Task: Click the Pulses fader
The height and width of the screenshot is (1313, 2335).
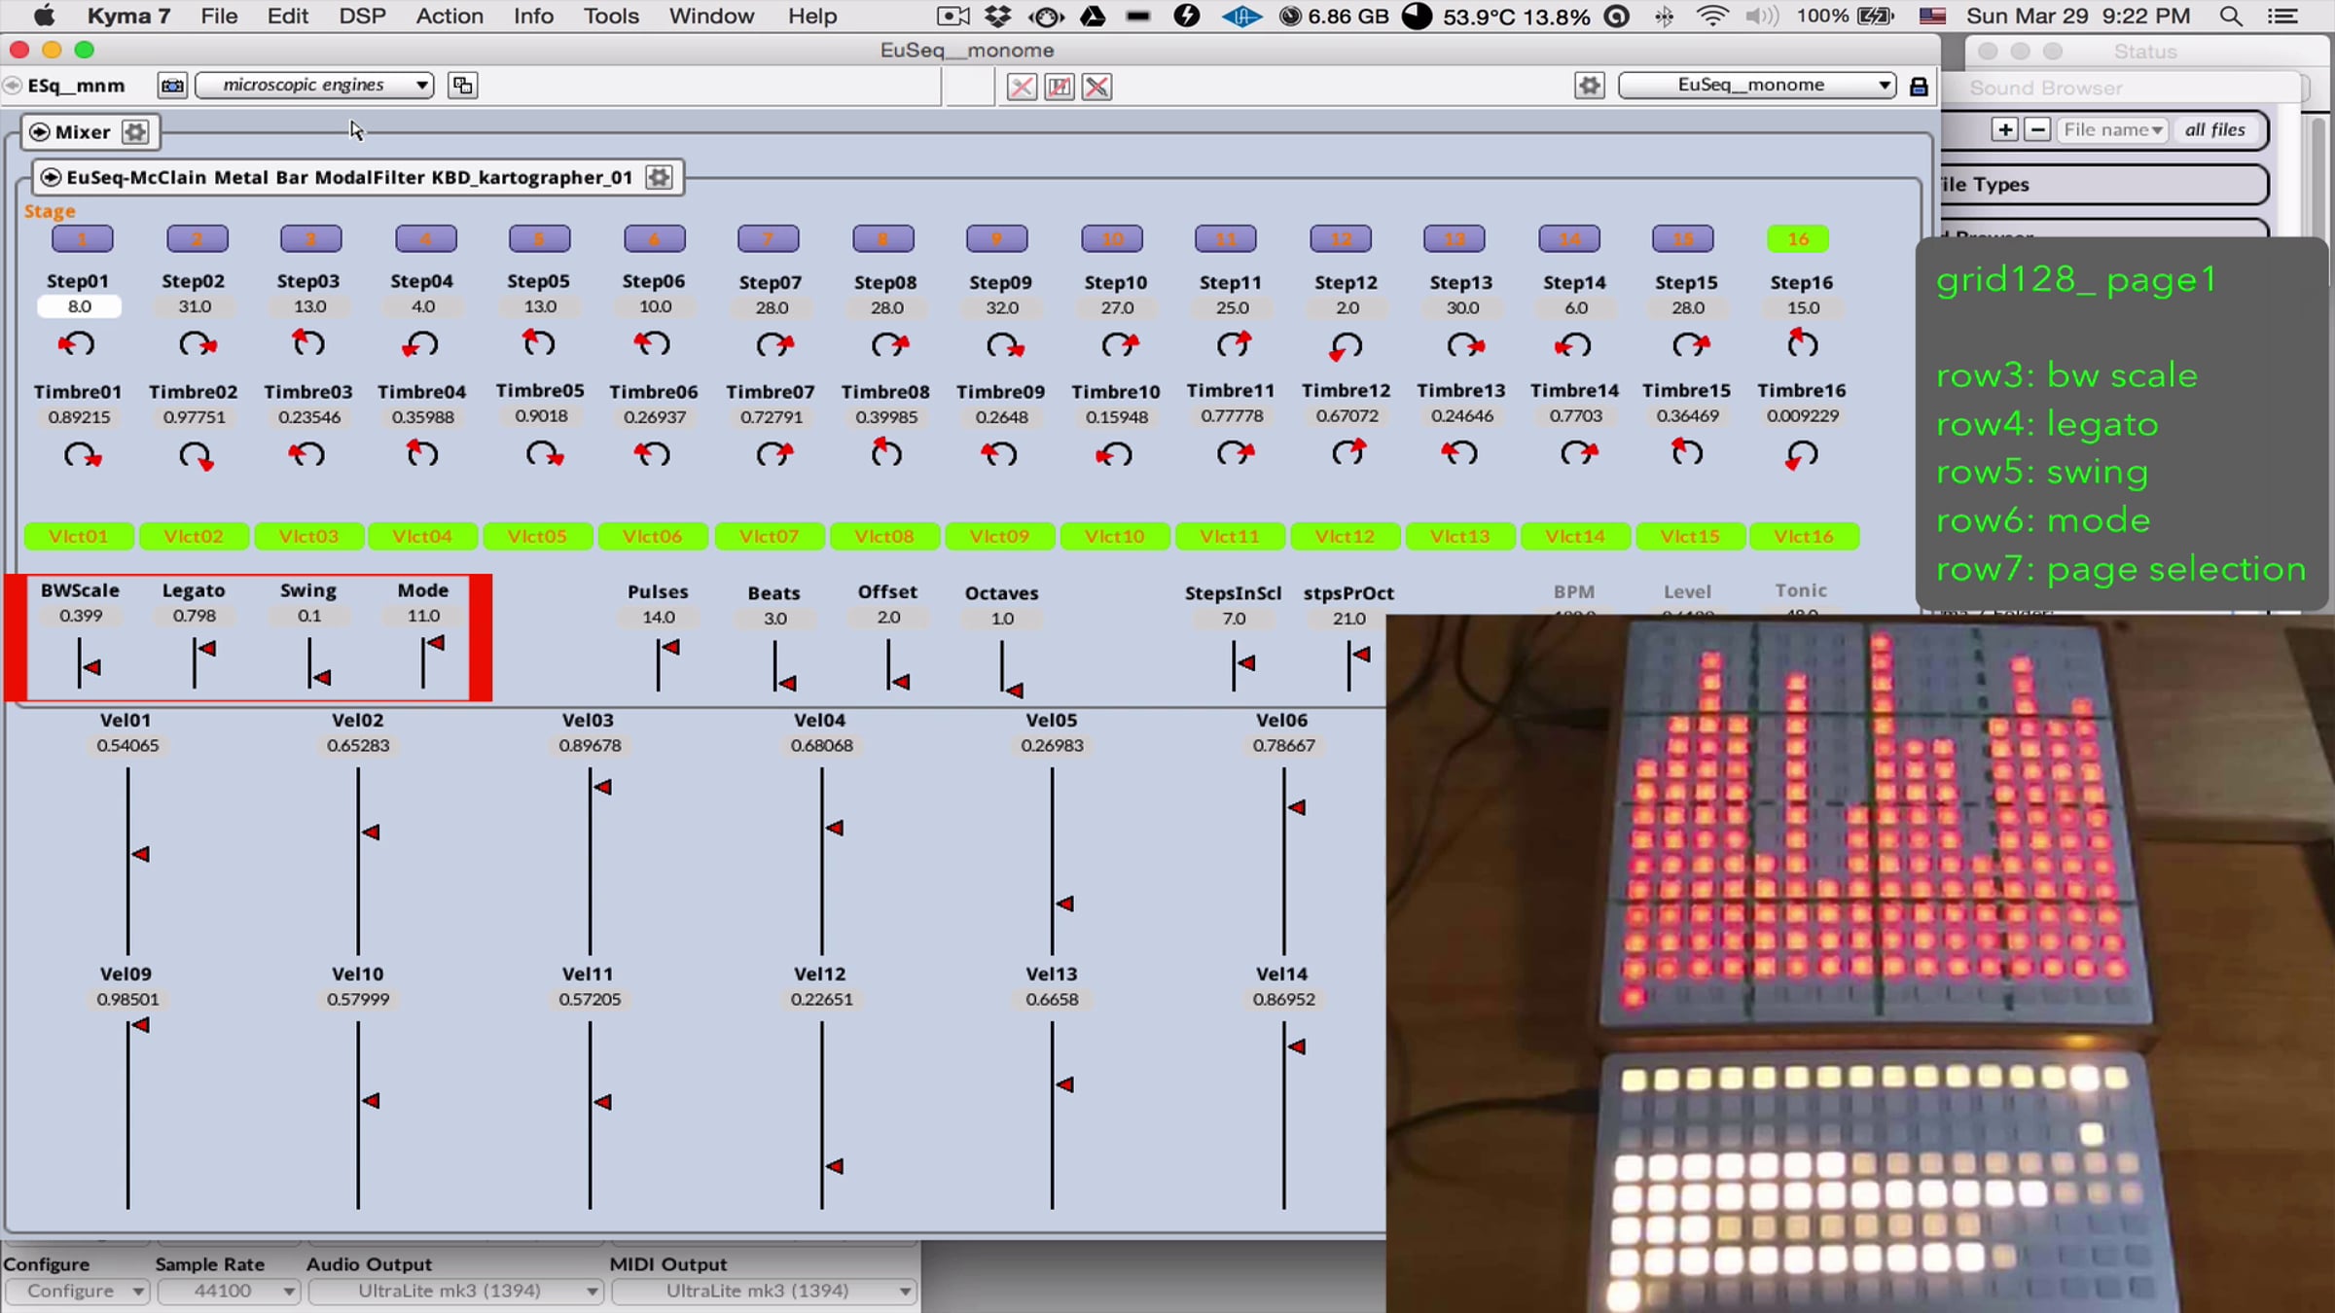Action: [659, 664]
